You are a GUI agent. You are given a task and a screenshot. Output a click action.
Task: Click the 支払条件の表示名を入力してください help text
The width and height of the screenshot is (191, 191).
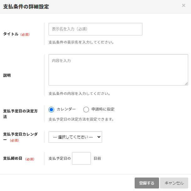81,42
